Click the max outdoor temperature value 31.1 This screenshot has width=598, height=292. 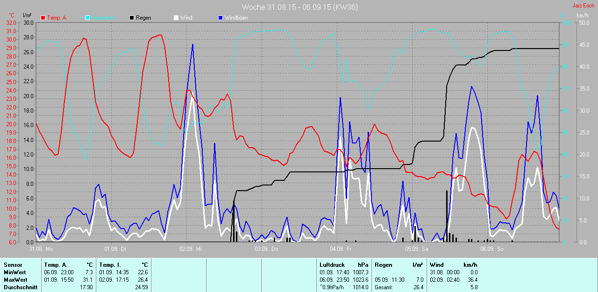pos(88,280)
